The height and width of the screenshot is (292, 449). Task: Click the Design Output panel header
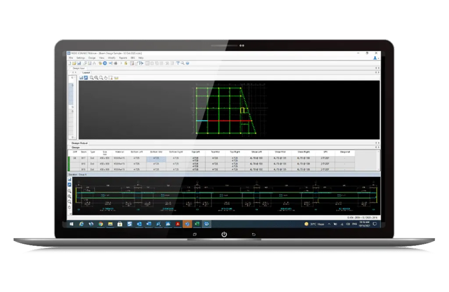(x=80, y=143)
